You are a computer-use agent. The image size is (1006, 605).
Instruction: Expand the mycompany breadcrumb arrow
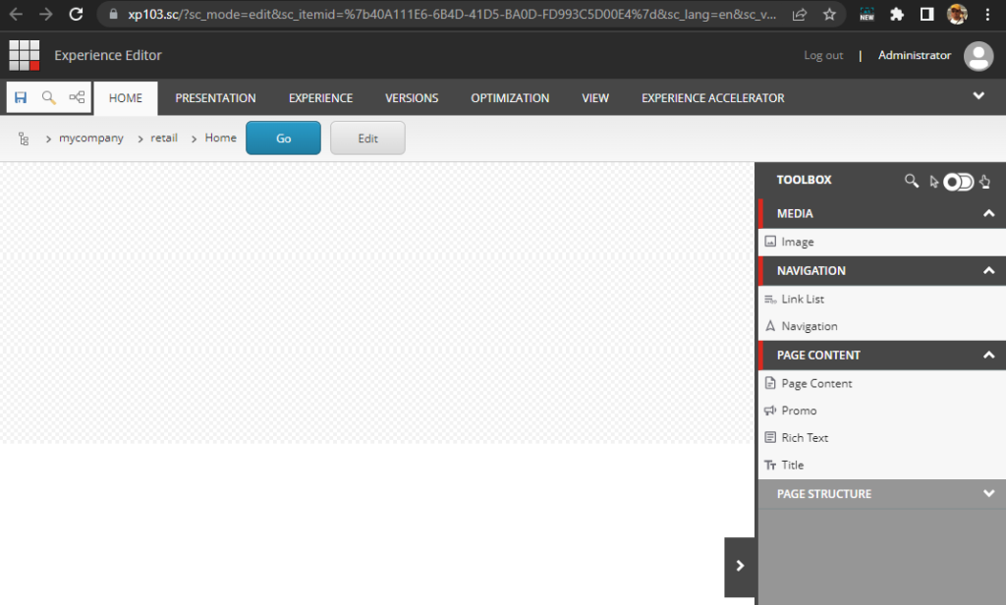[48, 138]
